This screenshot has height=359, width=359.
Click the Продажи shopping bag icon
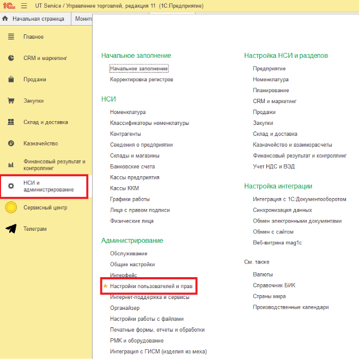tap(11, 79)
